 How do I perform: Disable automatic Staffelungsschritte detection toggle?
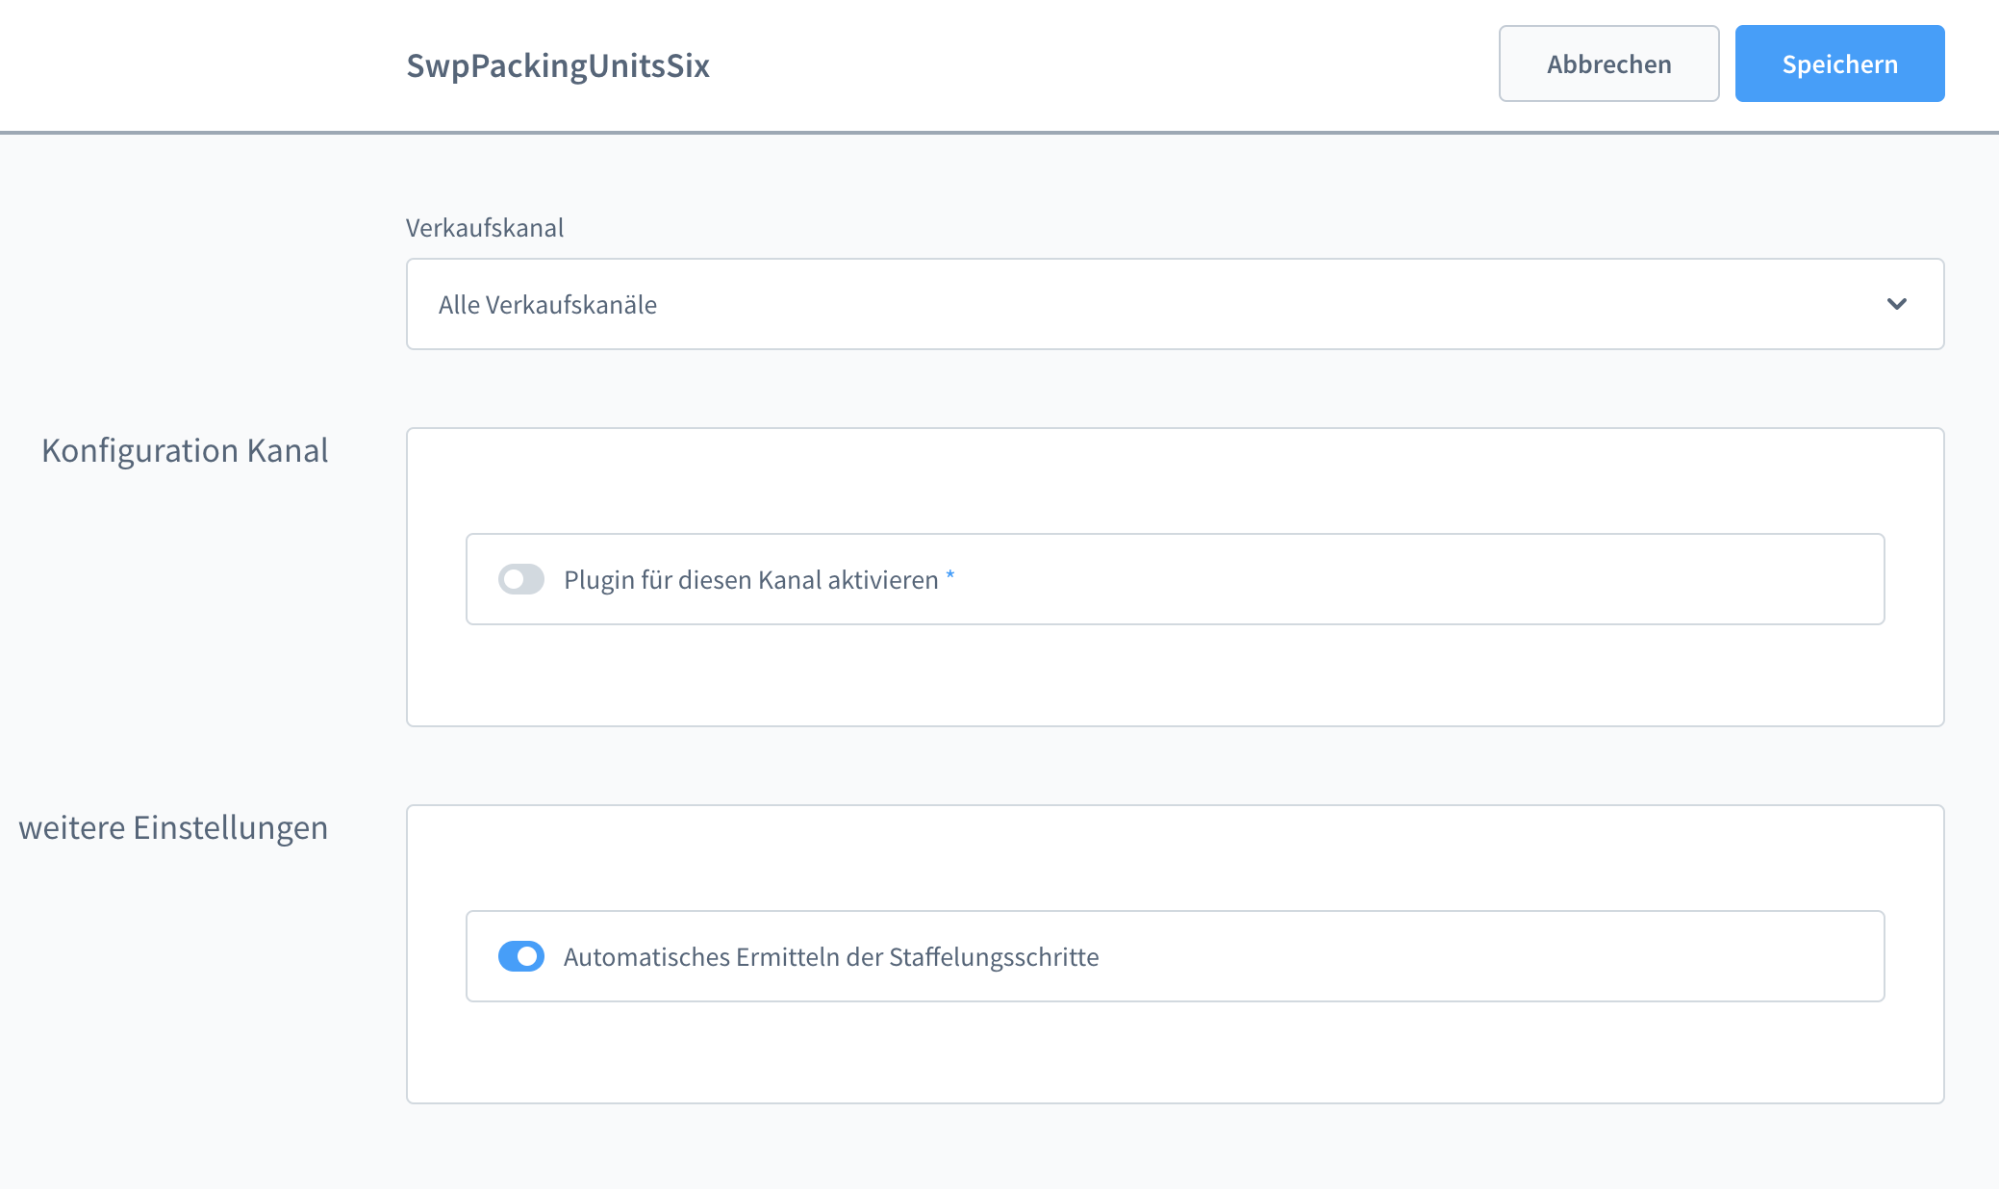click(521, 956)
